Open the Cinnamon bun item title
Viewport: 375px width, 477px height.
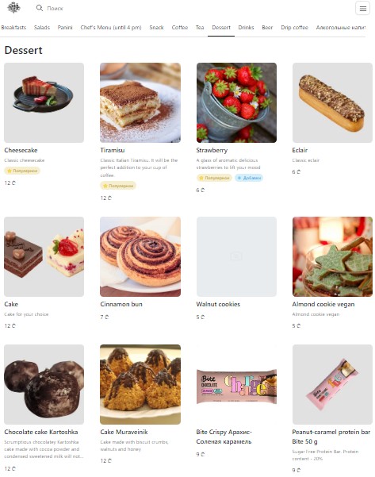(x=121, y=304)
